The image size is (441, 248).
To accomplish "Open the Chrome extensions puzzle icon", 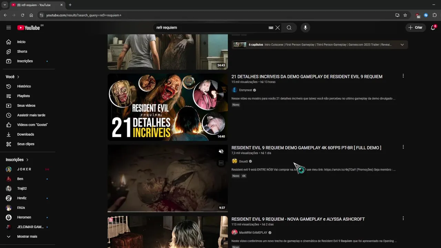I will [x=434, y=15].
